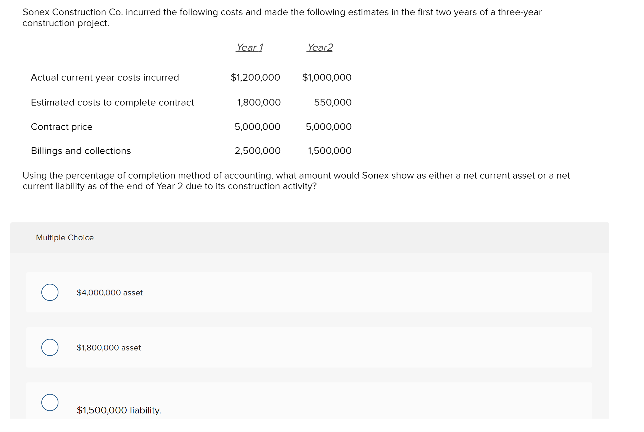
Task: Click the Year 1 column header
Action: (x=250, y=47)
